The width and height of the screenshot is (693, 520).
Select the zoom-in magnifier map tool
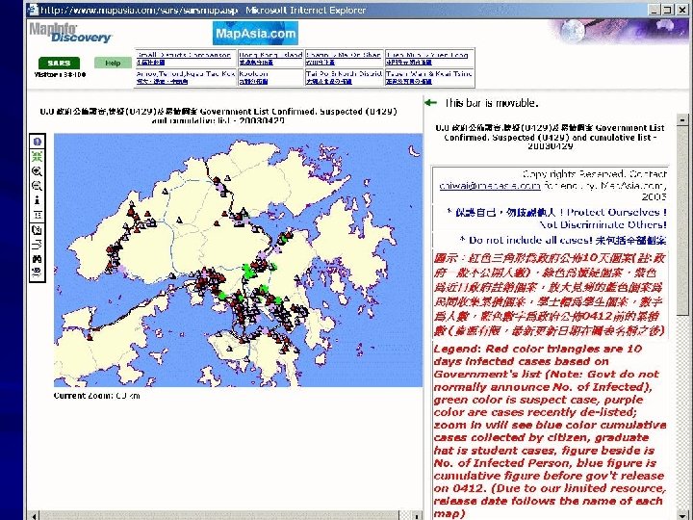[x=38, y=171]
